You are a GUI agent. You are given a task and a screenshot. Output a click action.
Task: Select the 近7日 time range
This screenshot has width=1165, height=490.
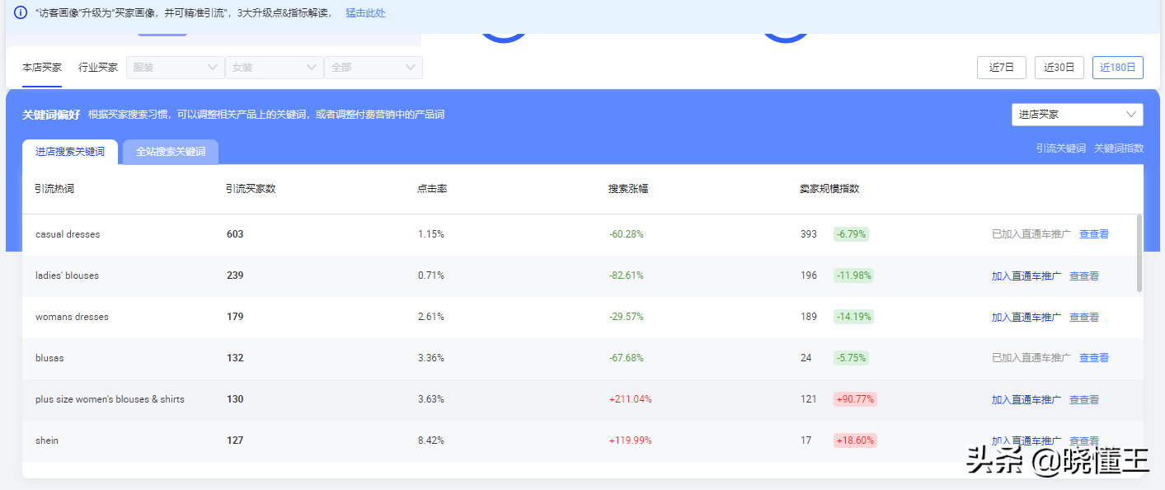point(1002,68)
